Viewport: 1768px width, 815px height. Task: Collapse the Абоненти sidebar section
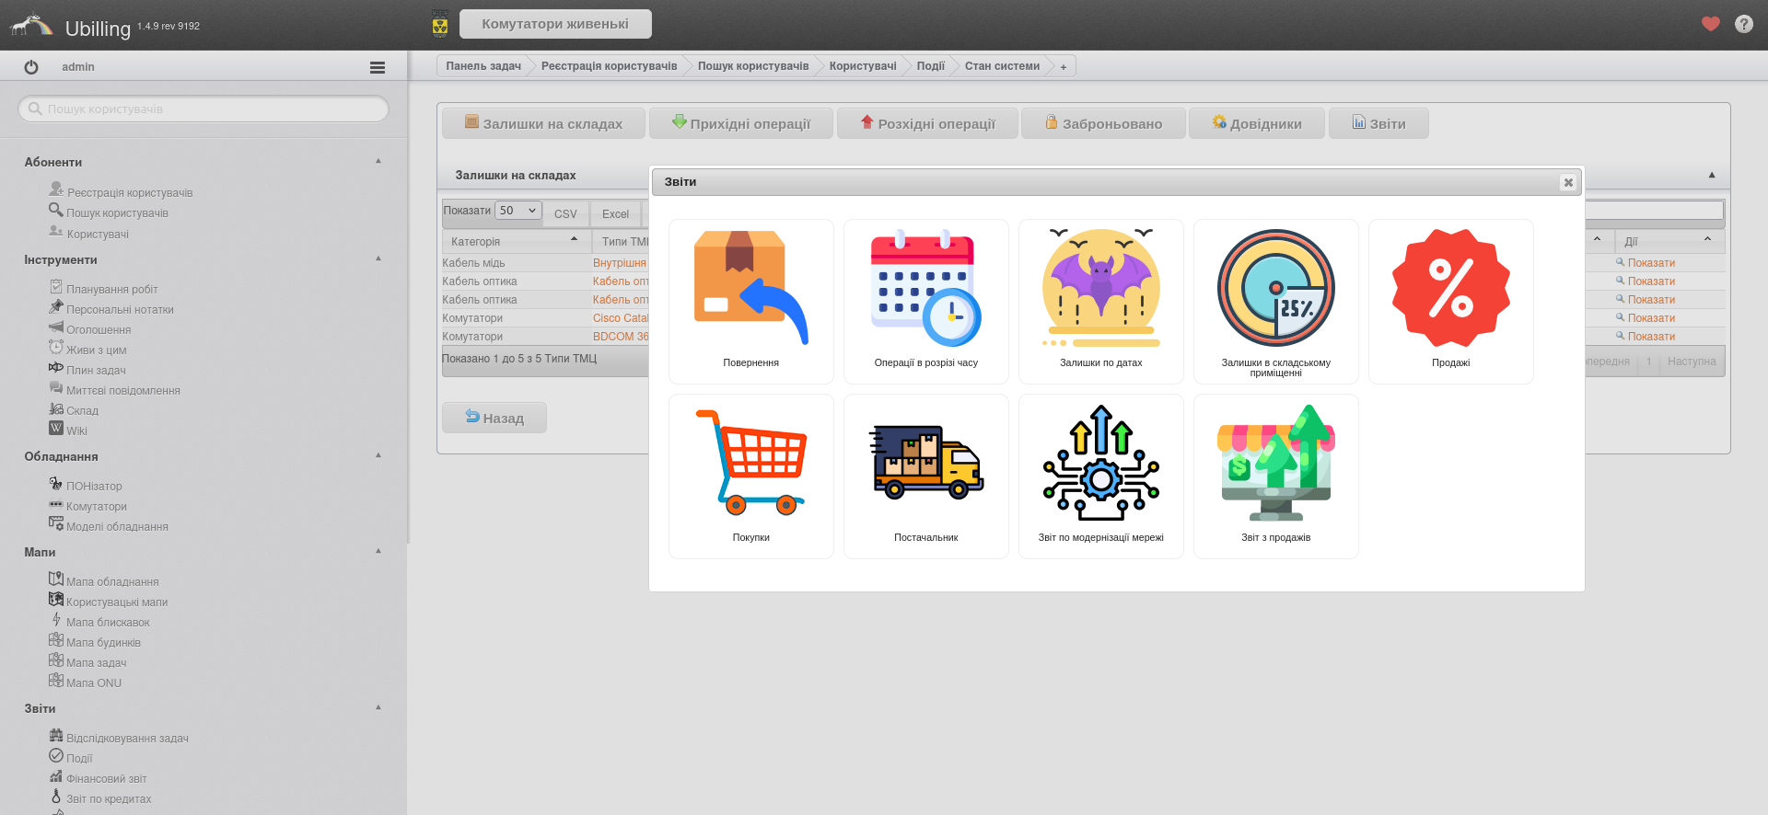378,161
